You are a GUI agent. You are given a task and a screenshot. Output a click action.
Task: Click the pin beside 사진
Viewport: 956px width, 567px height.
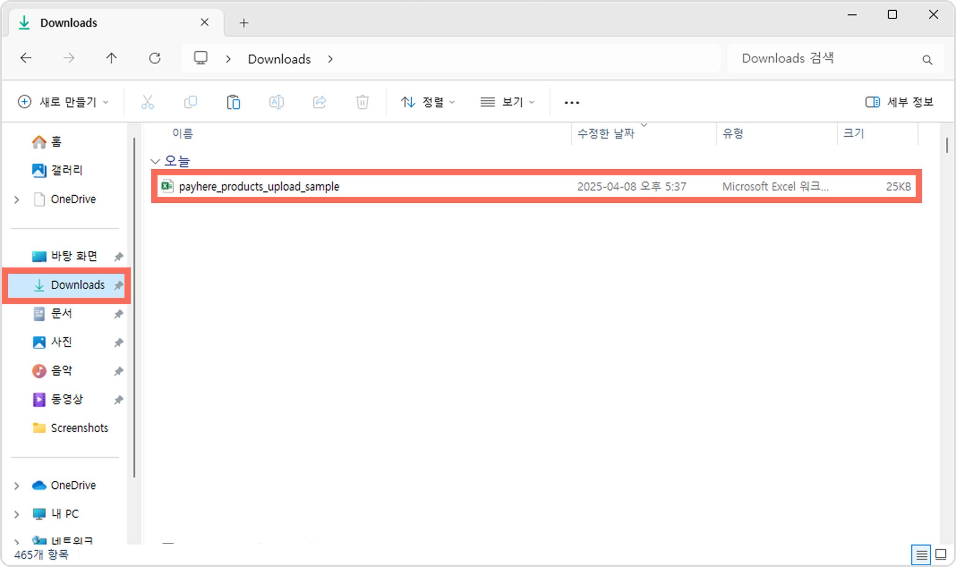pos(119,343)
